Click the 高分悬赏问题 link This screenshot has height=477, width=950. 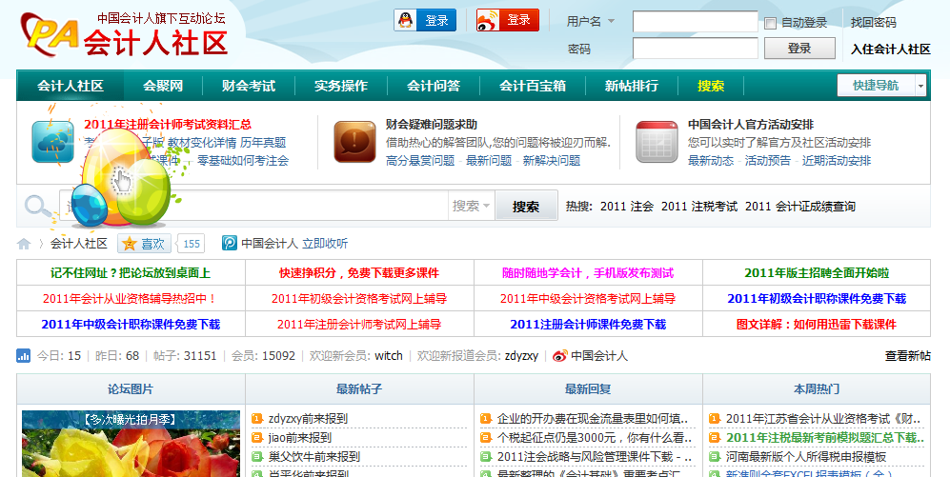click(x=420, y=160)
